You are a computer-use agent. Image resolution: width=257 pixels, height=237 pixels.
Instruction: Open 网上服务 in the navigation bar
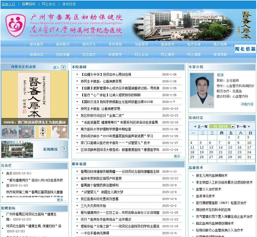[168, 54]
